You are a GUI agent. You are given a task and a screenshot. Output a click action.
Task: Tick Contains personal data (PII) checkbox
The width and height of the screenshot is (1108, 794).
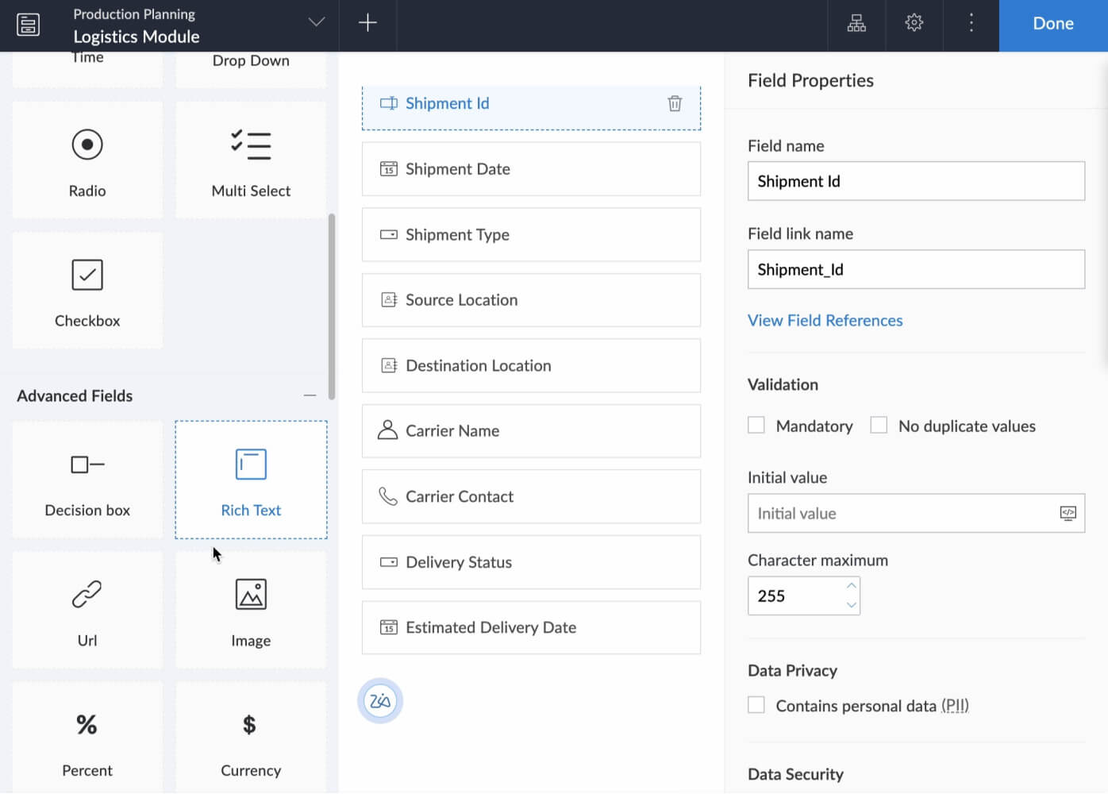[x=756, y=705]
